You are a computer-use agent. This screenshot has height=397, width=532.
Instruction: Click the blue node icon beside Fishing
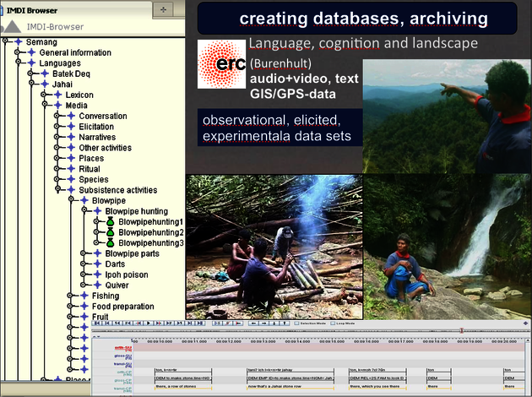tap(84, 296)
